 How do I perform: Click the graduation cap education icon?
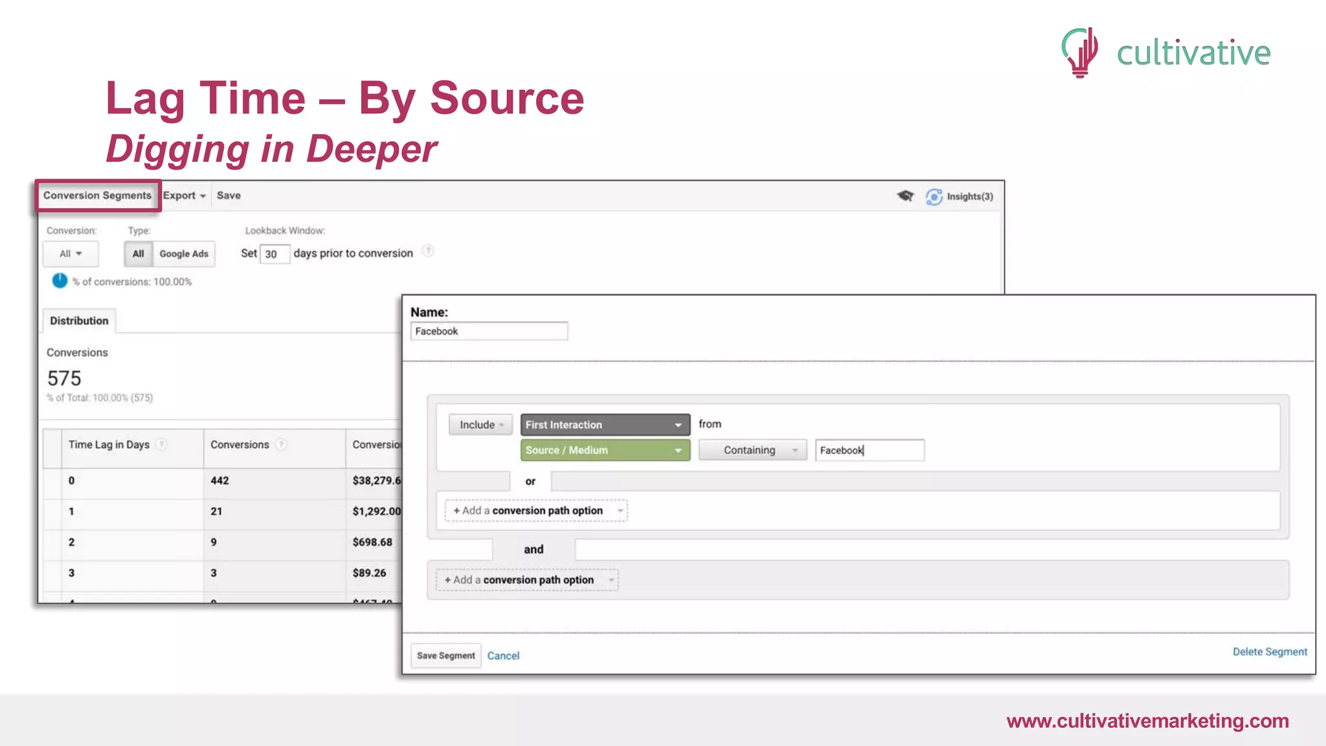pyautogui.click(x=905, y=196)
